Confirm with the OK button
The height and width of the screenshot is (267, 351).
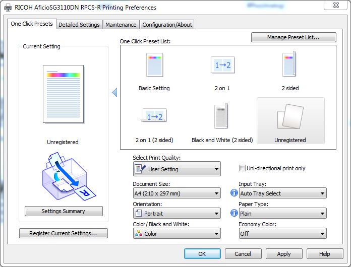(x=202, y=254)
